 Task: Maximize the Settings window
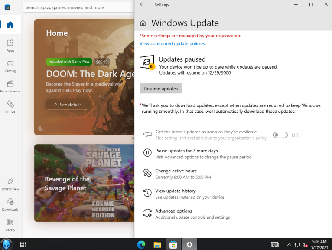click(311, 4)
